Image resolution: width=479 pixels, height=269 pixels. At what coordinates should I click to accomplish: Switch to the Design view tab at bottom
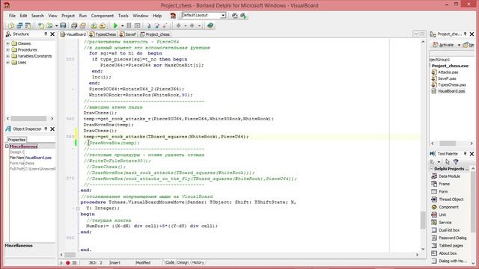183,262
